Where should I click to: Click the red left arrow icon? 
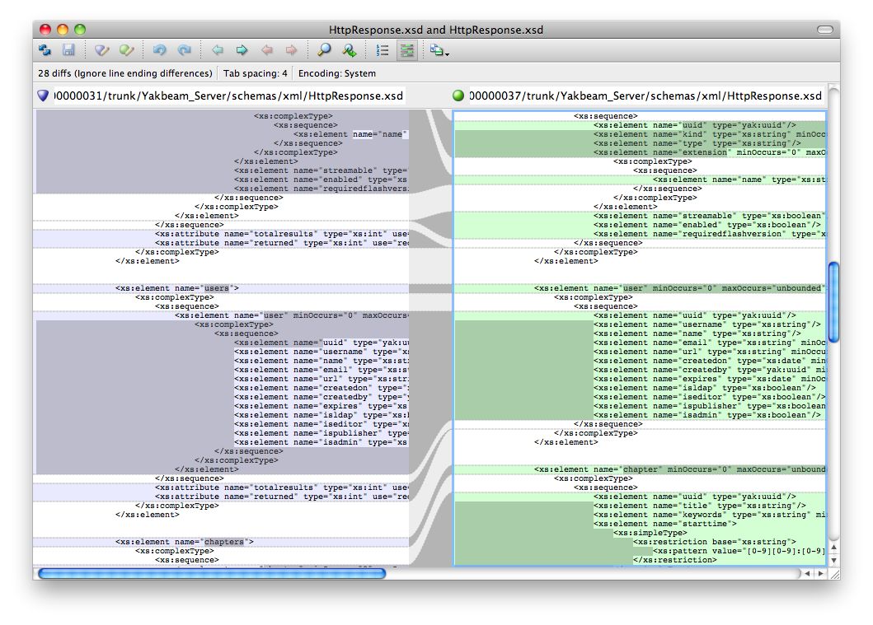[x=267, y=50]
